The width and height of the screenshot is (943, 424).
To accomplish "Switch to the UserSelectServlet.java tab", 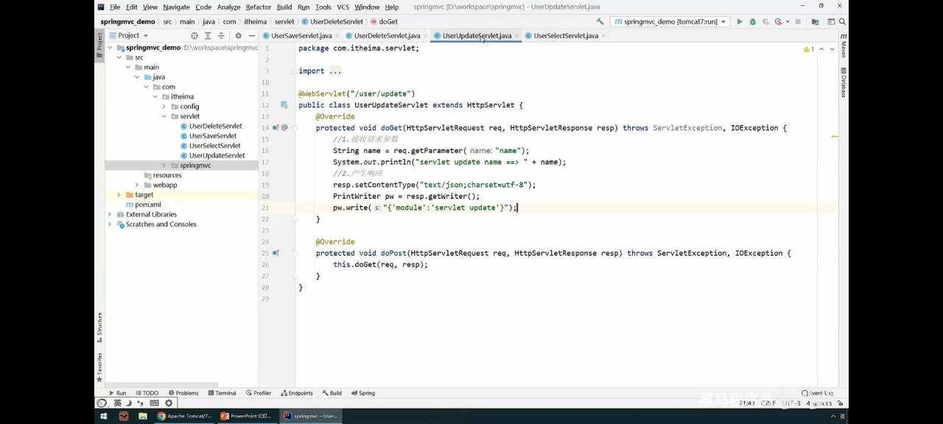I will (x=566, y=35).
